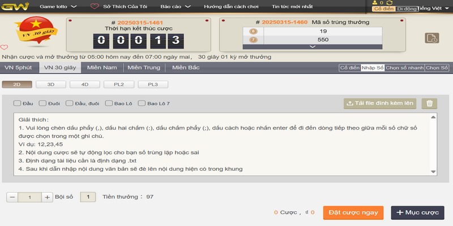Select the 3D bet type tab

pyautogui.click(x=50, y=84)
